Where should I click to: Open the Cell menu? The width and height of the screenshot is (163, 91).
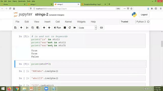click(58, 22)
